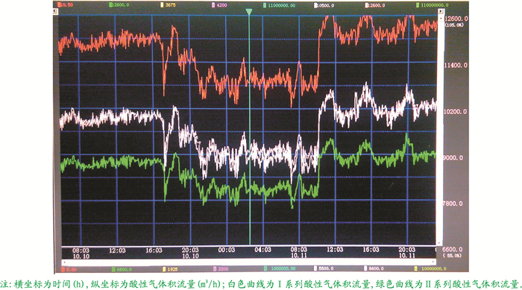This screenshot has height=290, width=522.
Task: Click the bottom green swatch labeled 6600.0
Action: [x=113, y=269]
